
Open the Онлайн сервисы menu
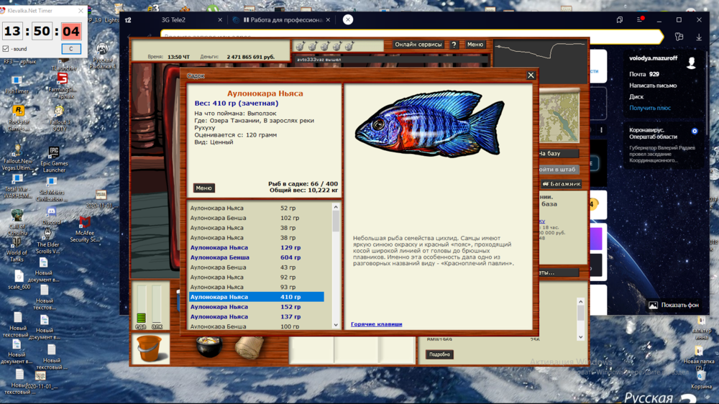pyautogui.click(x=418, y=45)
